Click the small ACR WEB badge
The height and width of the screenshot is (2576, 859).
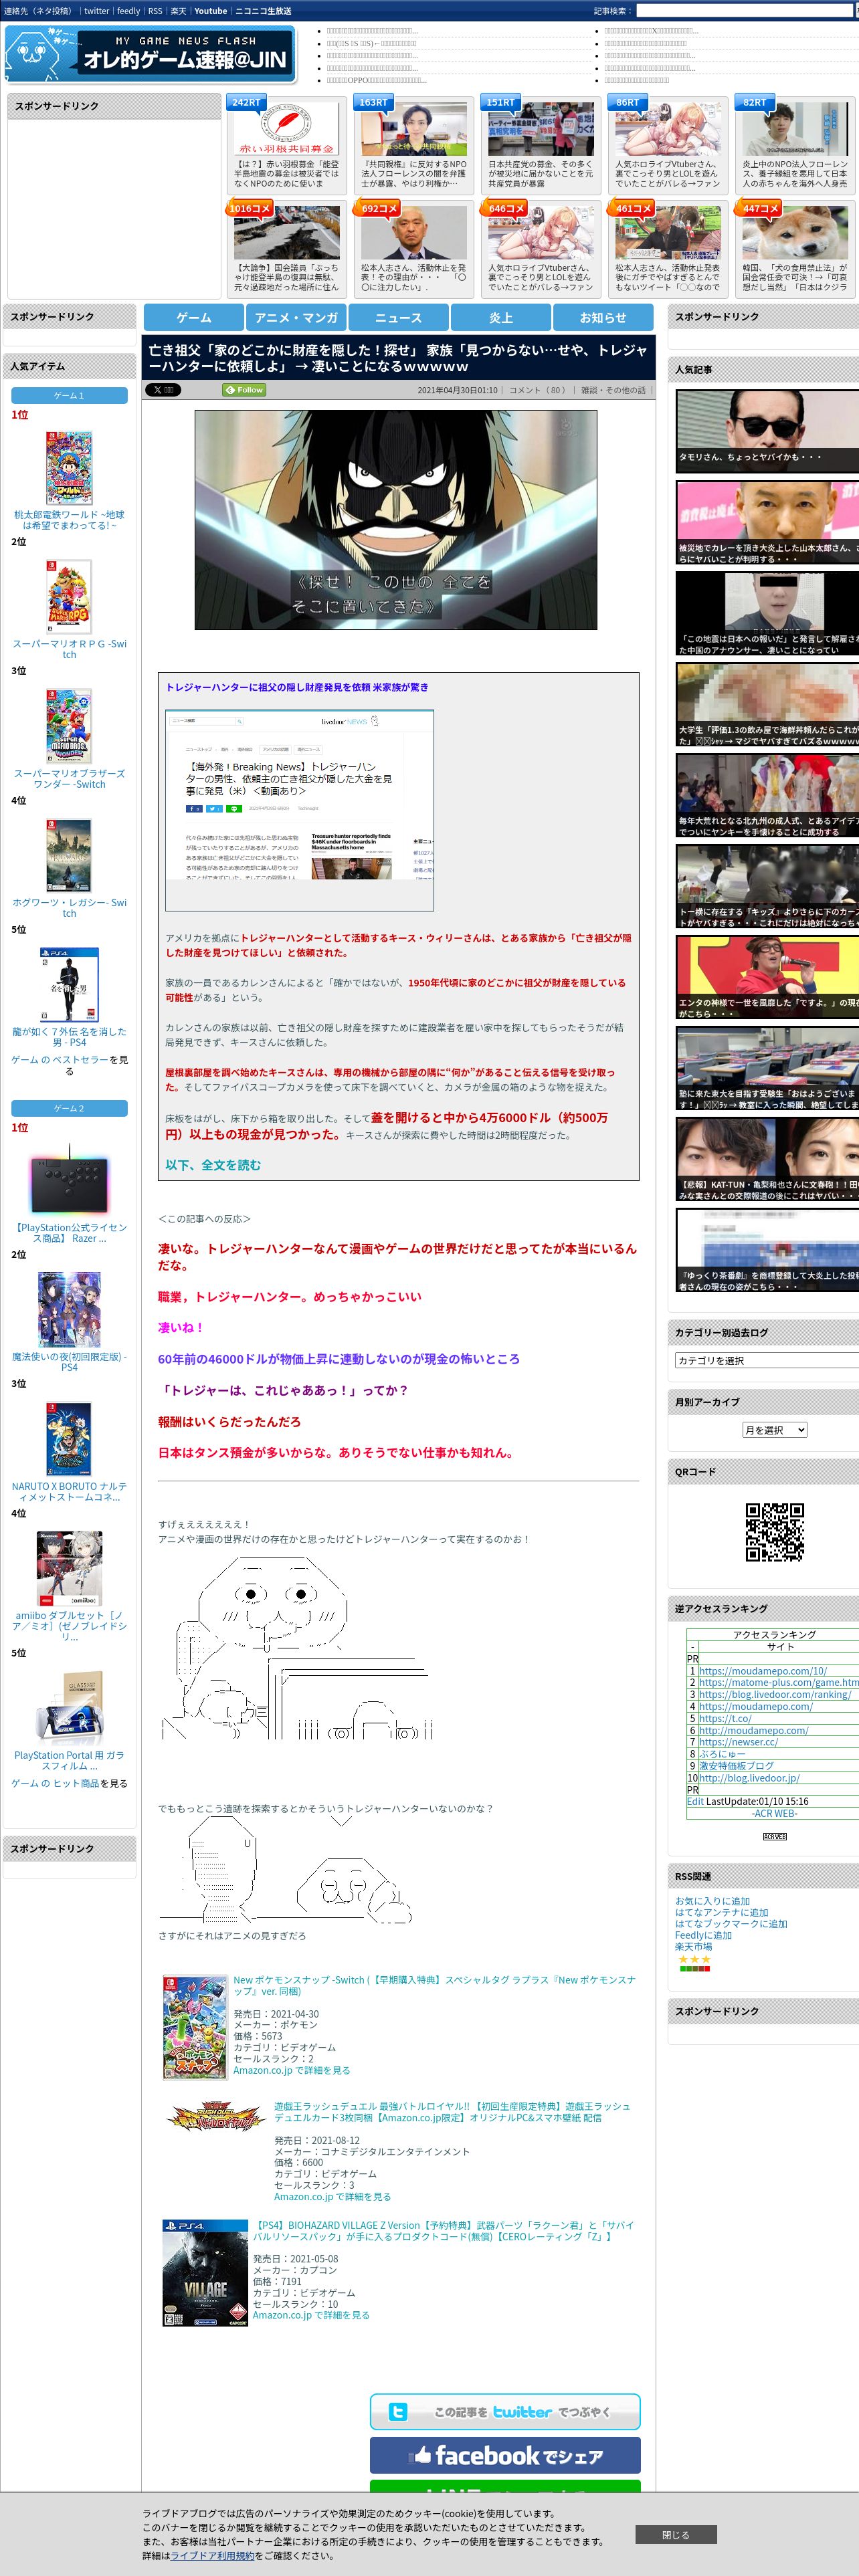tap(774, 1836)
